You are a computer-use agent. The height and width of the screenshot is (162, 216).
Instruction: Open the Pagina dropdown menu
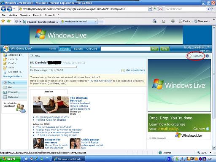(x=186, y=21)
